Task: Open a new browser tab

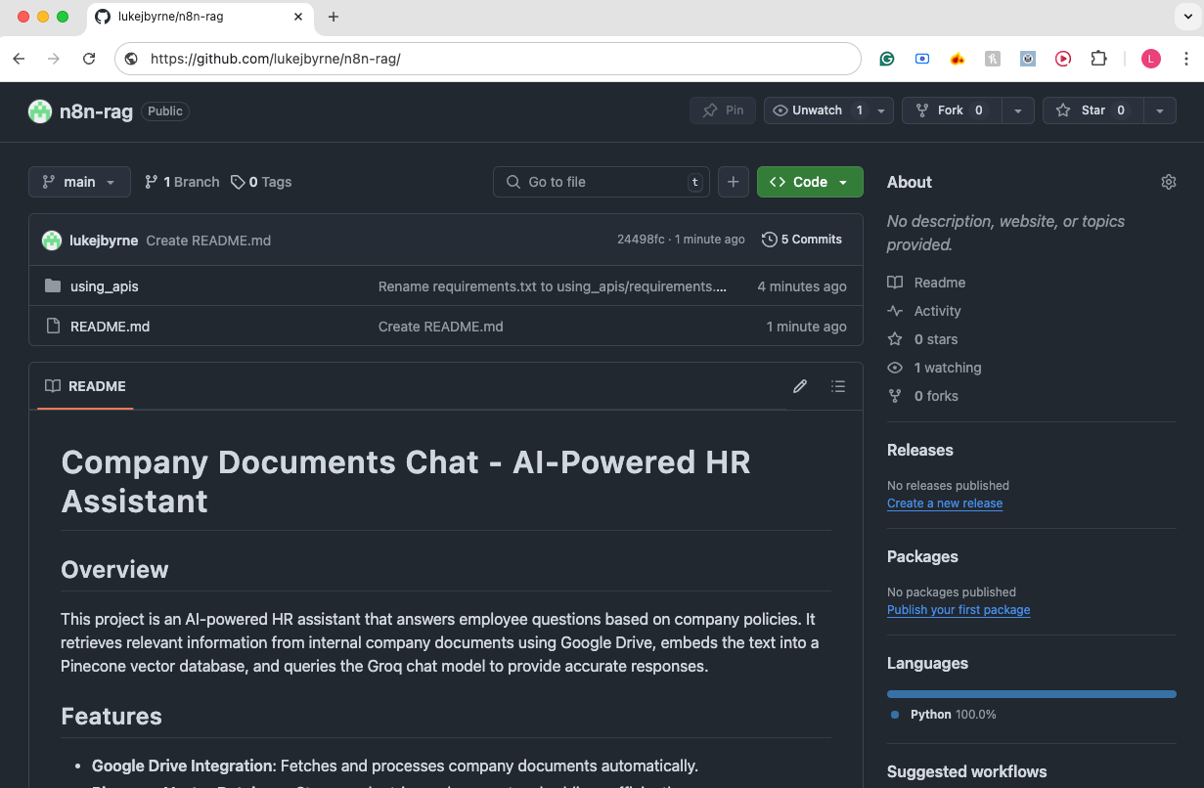Action: (334, 17)
